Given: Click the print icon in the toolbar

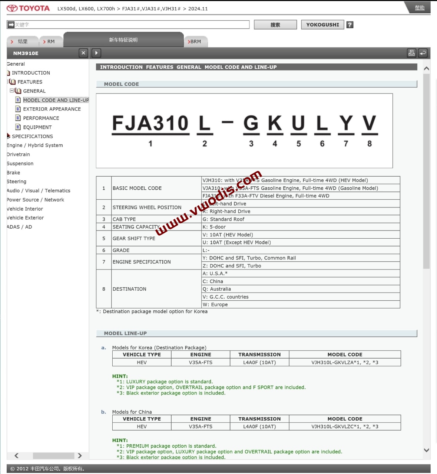Looking at the screenshot, I should click(x=411, y=53).
